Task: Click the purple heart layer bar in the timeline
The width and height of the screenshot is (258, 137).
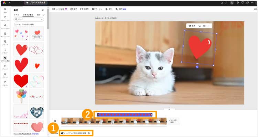Action: pos(125,115)
